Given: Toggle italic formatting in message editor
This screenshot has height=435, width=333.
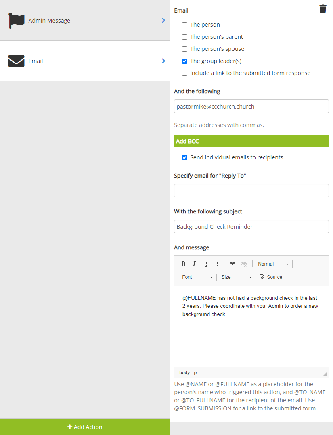Looking at the screenshot, I should click(x=194, y=264).
